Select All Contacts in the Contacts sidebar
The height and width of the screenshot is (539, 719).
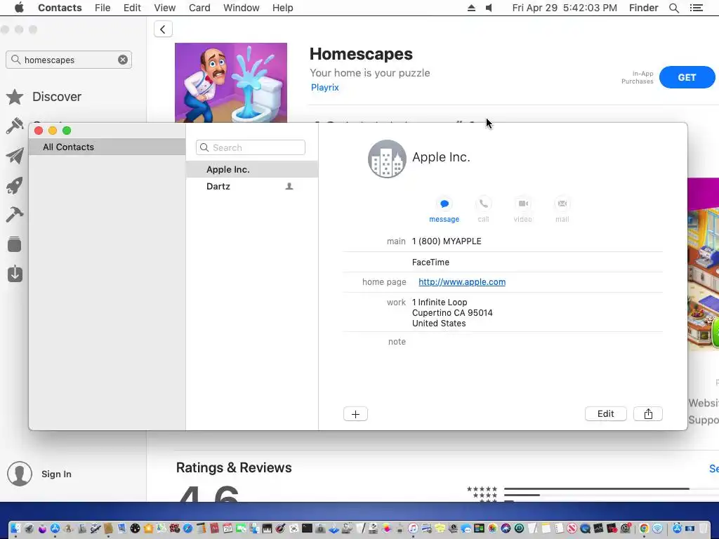(x=107, y=147)
